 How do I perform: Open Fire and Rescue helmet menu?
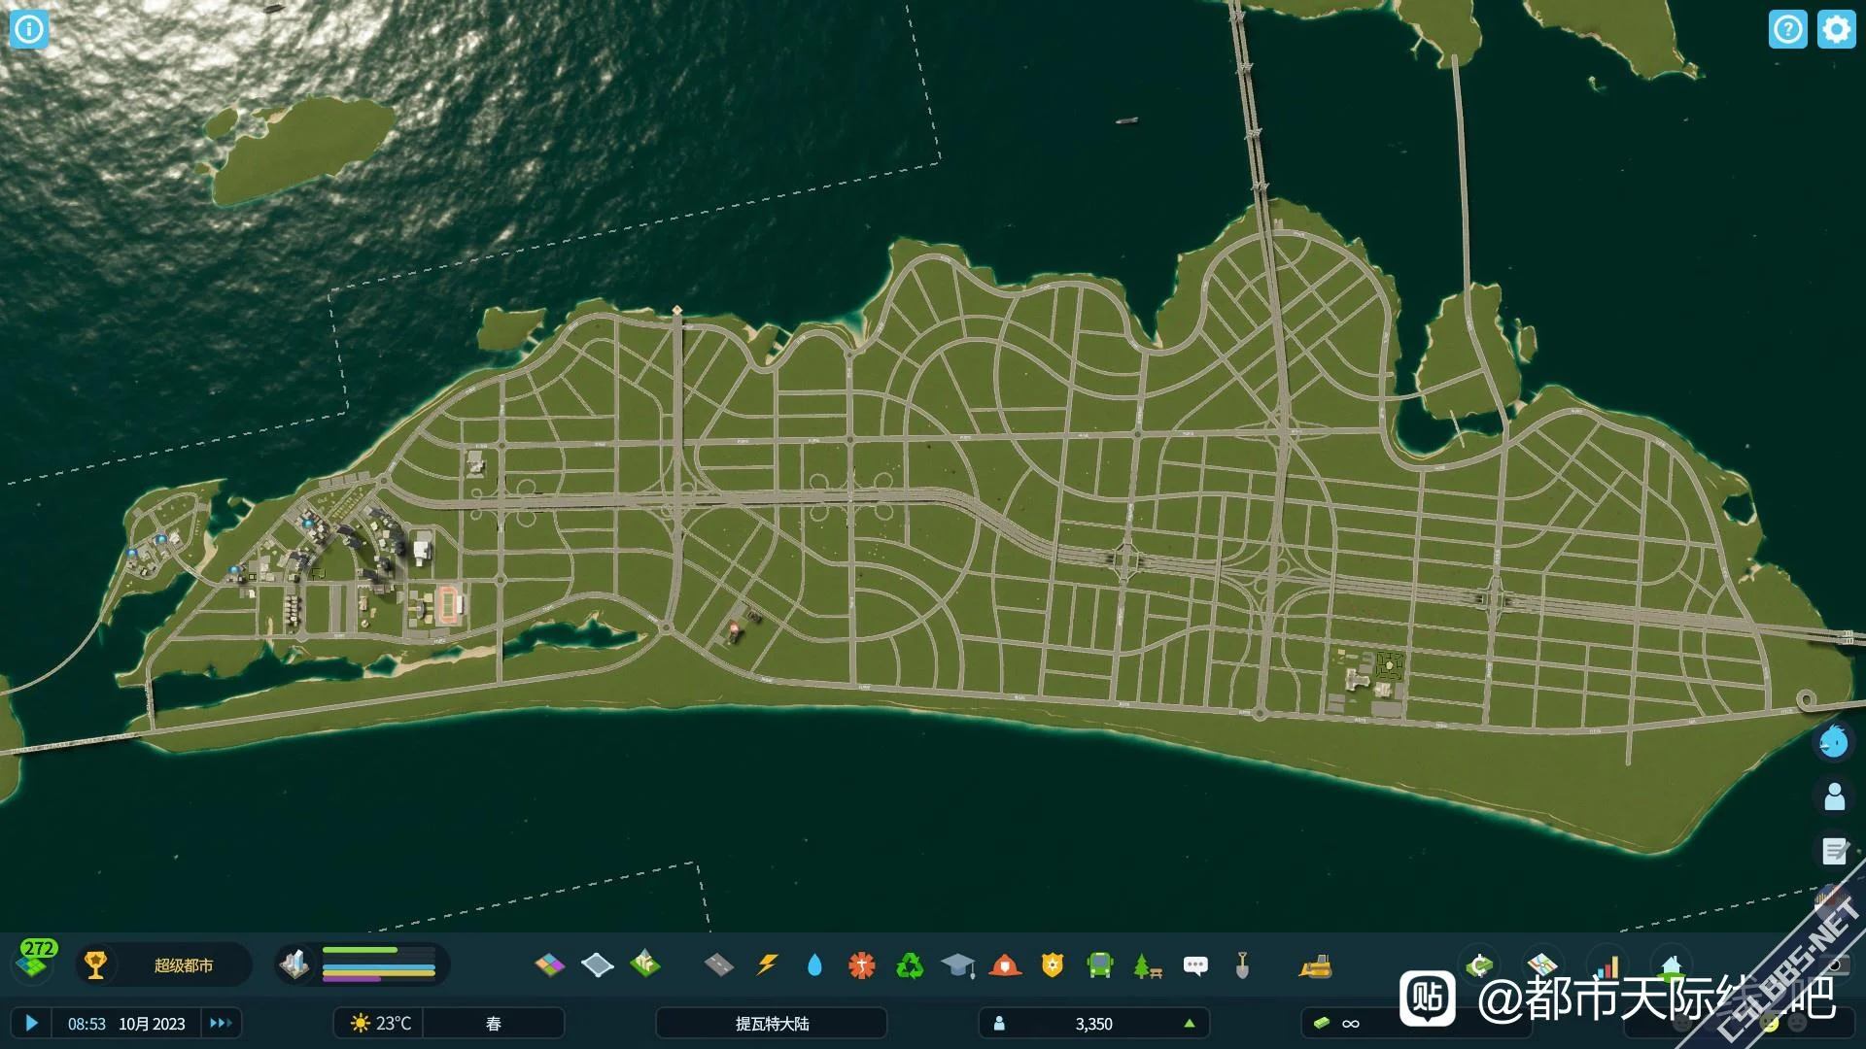pyautogui.click(x=1005, y=965)
